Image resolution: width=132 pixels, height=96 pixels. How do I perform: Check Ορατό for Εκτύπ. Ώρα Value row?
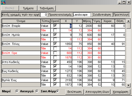pyautogui.click(x=55, y=53)
